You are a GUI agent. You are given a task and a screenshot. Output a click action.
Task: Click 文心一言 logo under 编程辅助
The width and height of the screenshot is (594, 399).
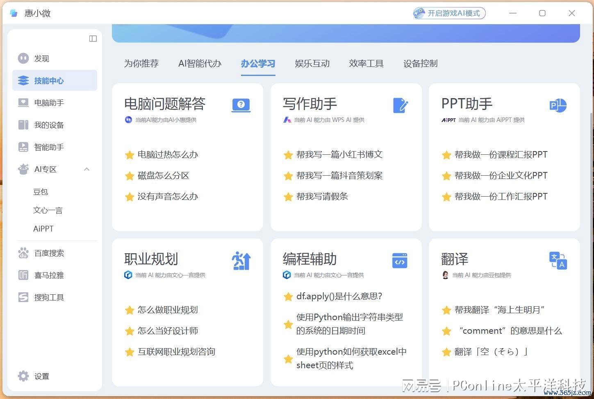(287, 275)
